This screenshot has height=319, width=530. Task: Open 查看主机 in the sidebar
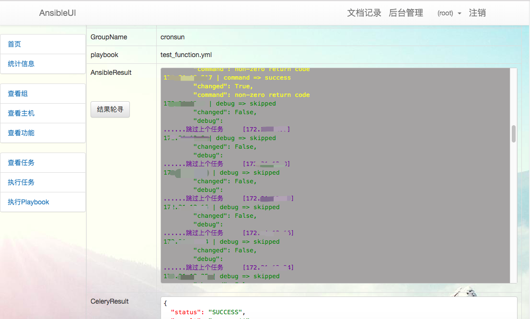pos(43,113)
